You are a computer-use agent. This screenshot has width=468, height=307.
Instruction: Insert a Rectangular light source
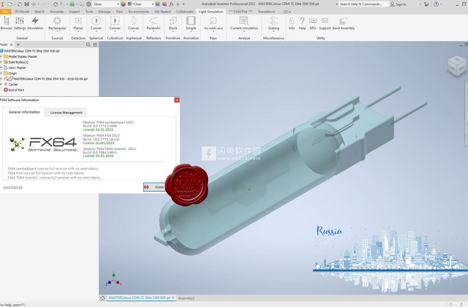57,23
